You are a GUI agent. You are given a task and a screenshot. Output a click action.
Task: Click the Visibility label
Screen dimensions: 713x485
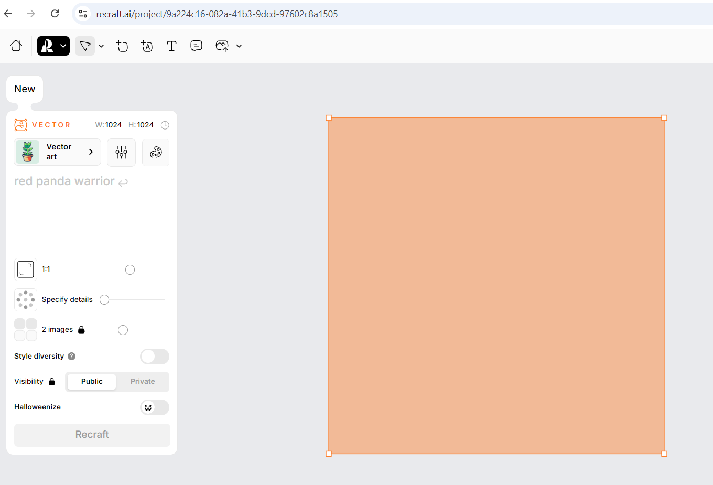pyautogui.click(x=29, y=382)
